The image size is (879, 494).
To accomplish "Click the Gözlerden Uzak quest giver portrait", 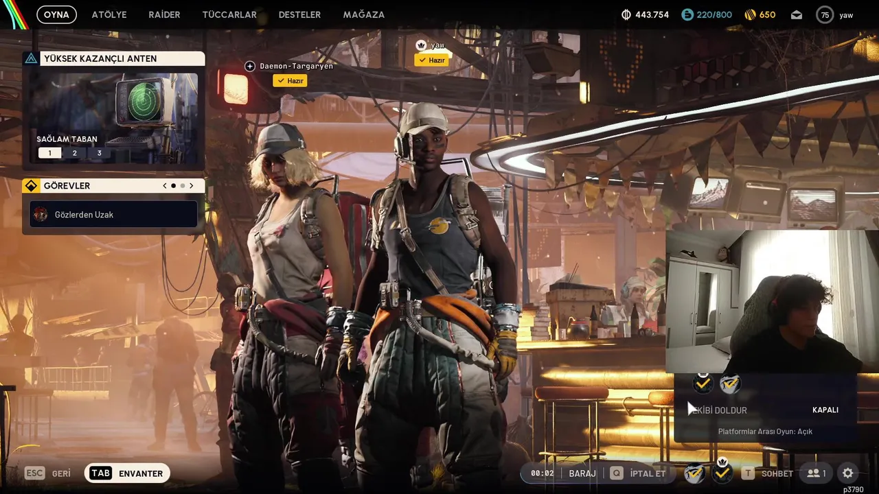I will click(x=41, y=215).
